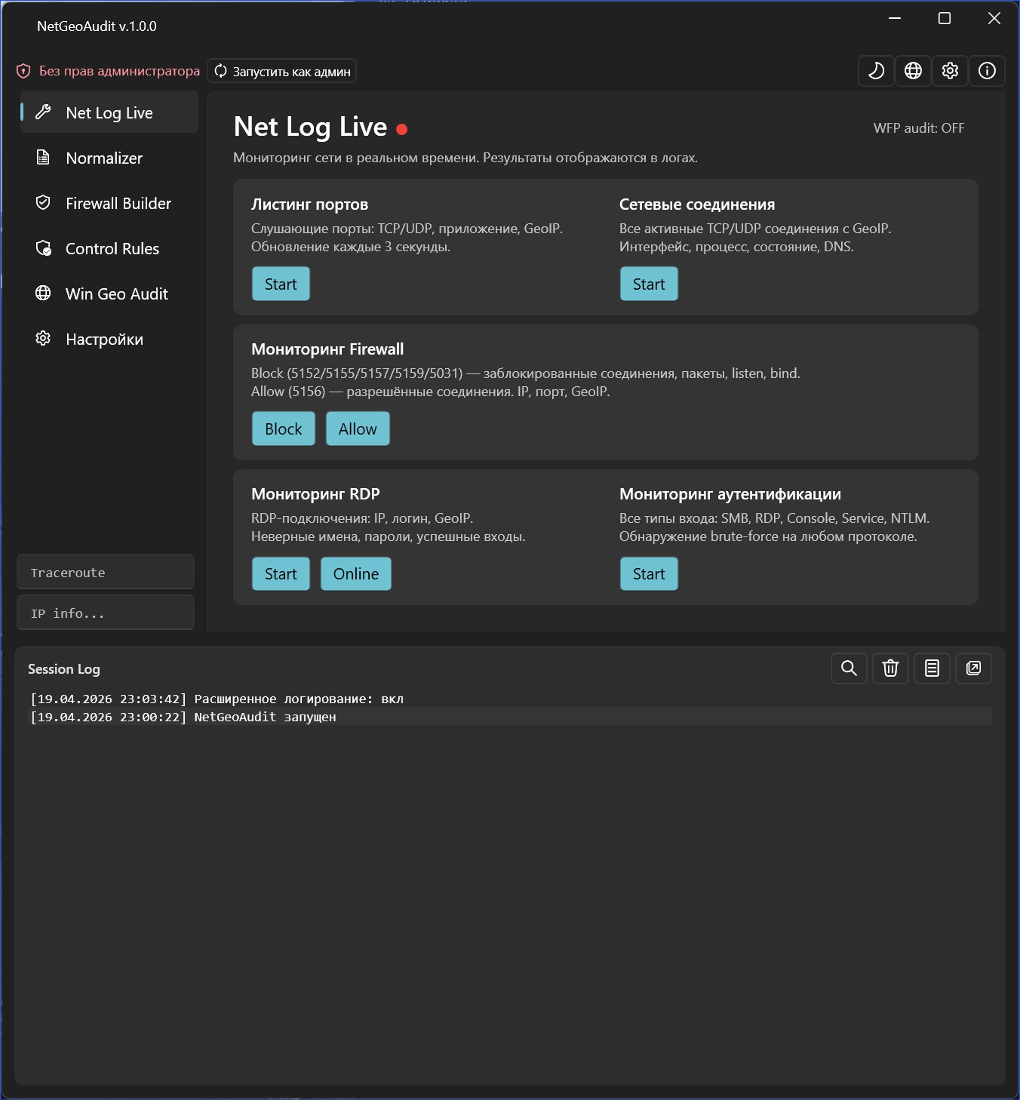Screen dimensions: 1020x1100
Task: Maximize the NetGeoAudit window
Action: [x=945, y=18]
